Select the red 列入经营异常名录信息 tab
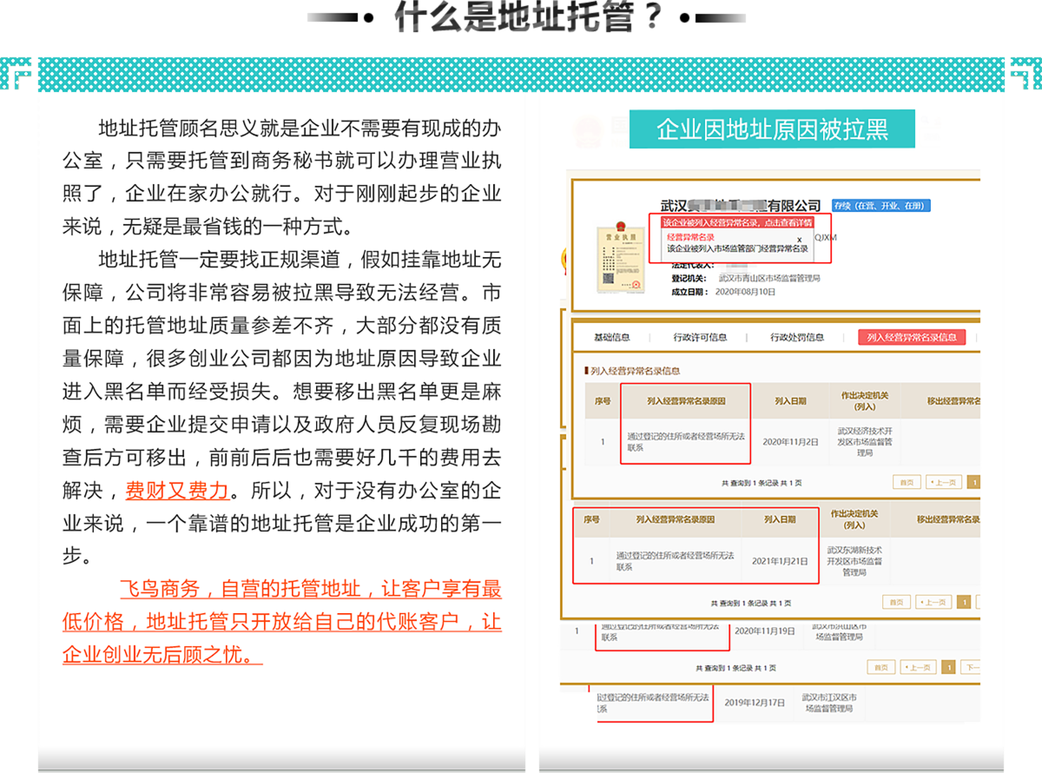This screenshot has height=773, width=1042. pyautogui.click(x=911, y=338)
